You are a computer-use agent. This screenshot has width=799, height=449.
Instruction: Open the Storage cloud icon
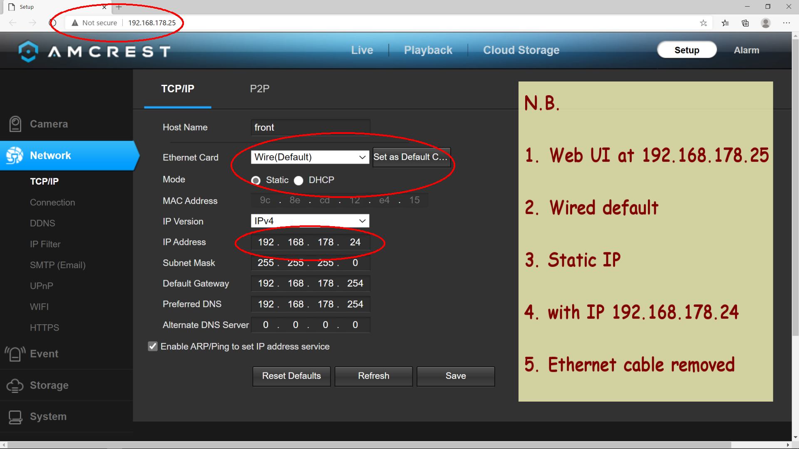pos(15,385)
